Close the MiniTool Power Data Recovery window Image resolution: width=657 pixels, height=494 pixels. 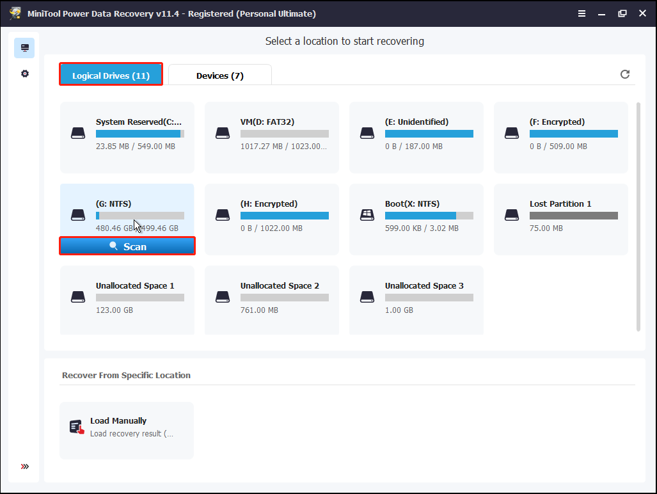click(x=642, y=13)
